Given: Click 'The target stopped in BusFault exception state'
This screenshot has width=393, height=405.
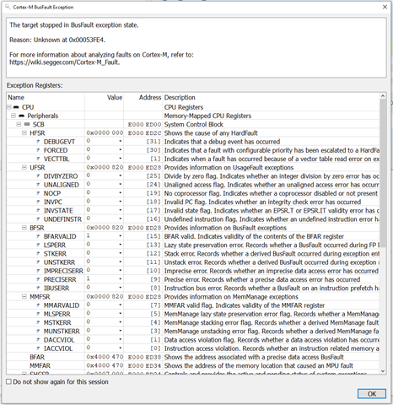Looking at the screenshot, I should point(74,25).
